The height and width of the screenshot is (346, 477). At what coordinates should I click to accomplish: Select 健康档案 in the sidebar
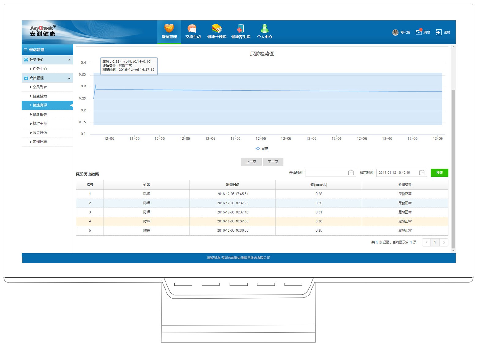click(x=40, y=96)
